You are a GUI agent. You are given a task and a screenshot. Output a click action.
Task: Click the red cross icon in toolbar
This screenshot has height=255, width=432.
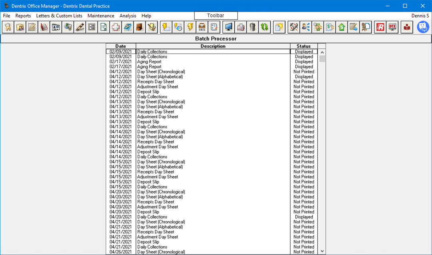click(116, 27)
